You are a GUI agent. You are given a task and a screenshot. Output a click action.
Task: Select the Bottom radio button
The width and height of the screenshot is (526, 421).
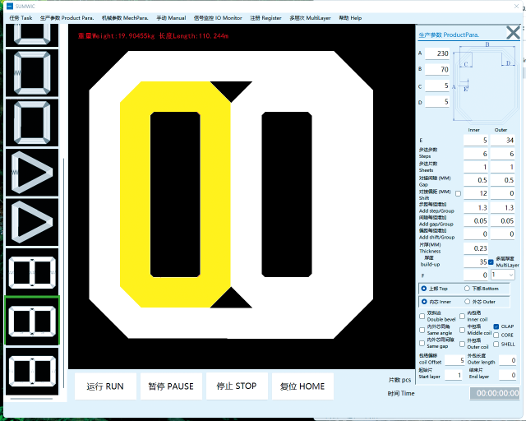click(468, 289)
